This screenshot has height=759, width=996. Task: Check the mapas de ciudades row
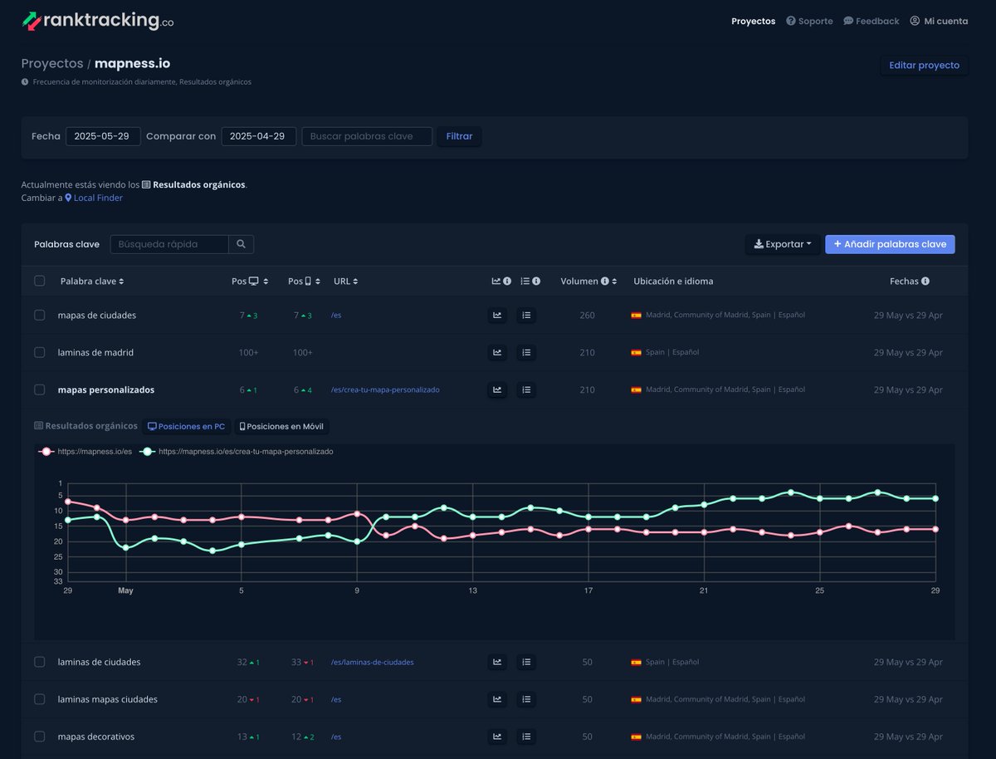click(x=39, y=315)
